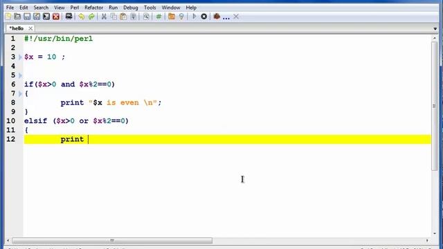The height and width of the screenshot is (249, 443).
Task: Click the Copy icon
Action: click(114, 17)
